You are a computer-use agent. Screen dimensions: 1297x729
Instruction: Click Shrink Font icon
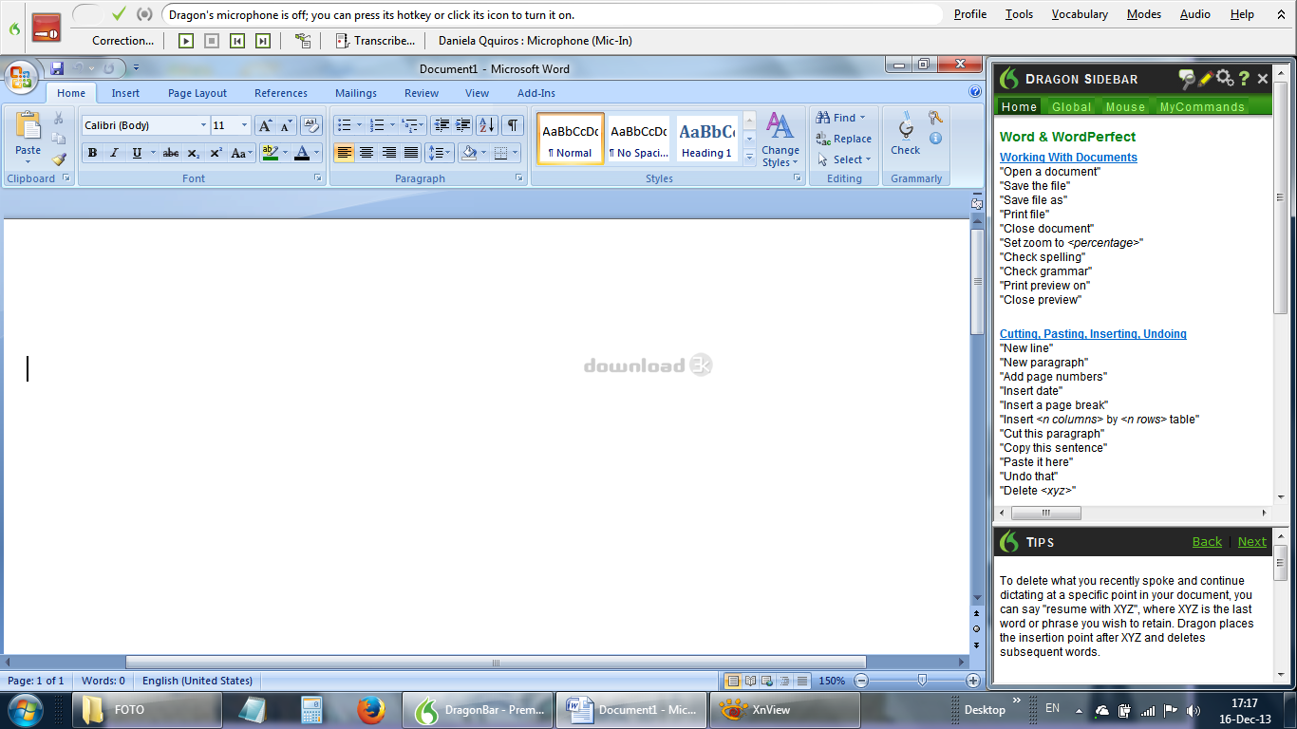click(x=286, y=125)
